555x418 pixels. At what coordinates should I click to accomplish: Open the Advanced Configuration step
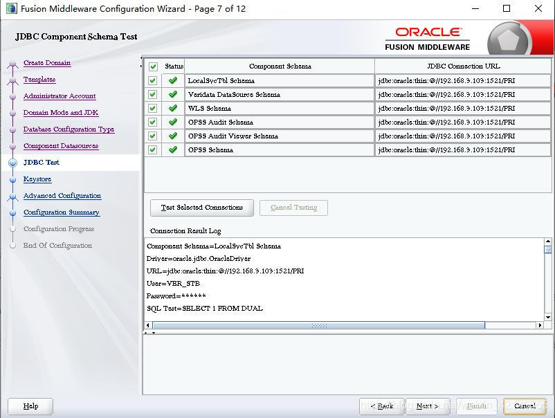(62, 196)
